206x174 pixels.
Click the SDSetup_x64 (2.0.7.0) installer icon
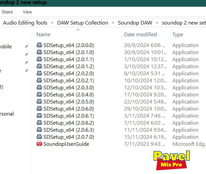click(39, 137)
